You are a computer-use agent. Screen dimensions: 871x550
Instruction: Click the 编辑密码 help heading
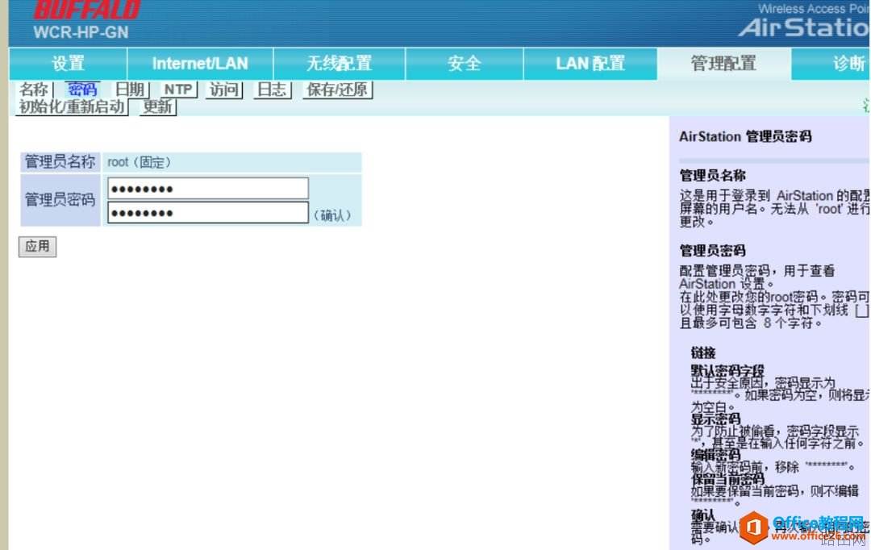coord(715,455)
